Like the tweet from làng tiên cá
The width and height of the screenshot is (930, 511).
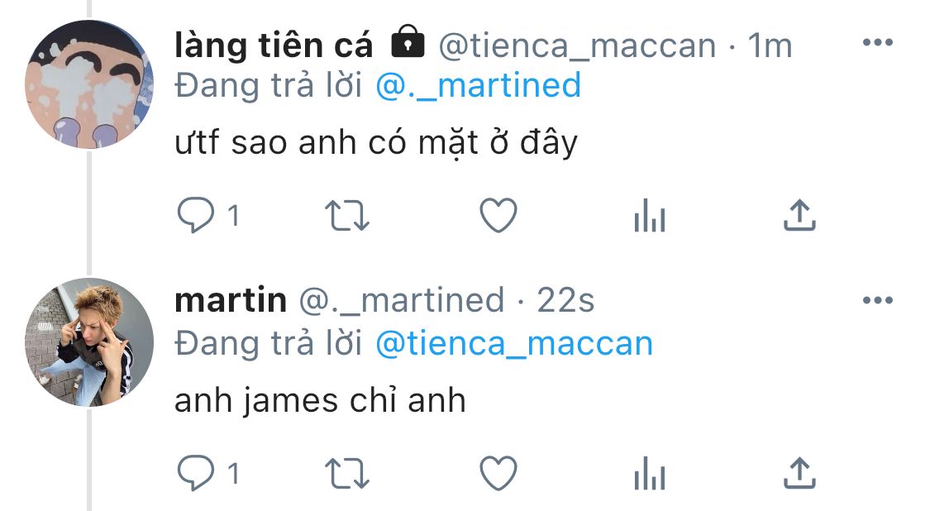[x=498, y=217]
